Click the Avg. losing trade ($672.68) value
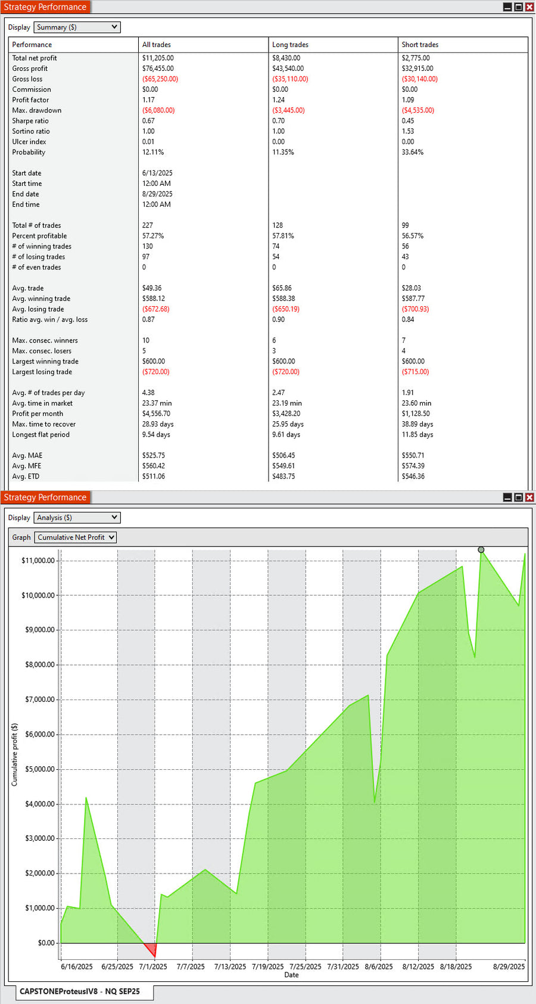The height and width of the screenshot is (1004, 536). [156, 309]
